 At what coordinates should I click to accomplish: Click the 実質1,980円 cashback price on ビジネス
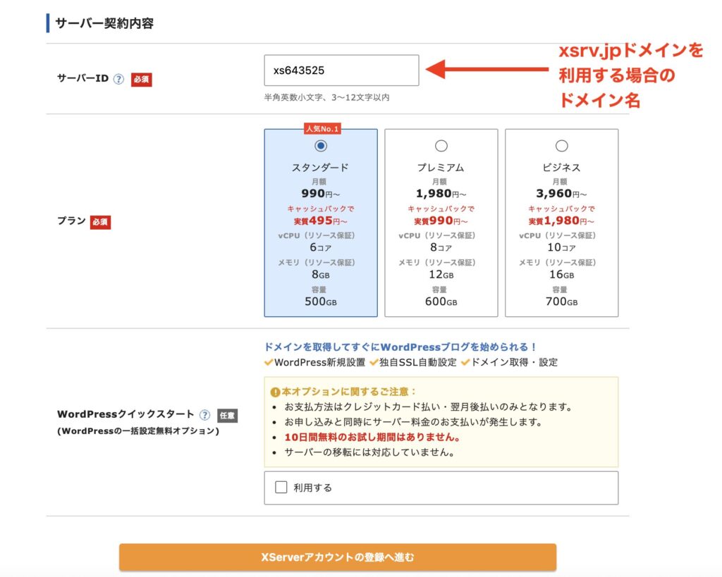pos(561,221)
